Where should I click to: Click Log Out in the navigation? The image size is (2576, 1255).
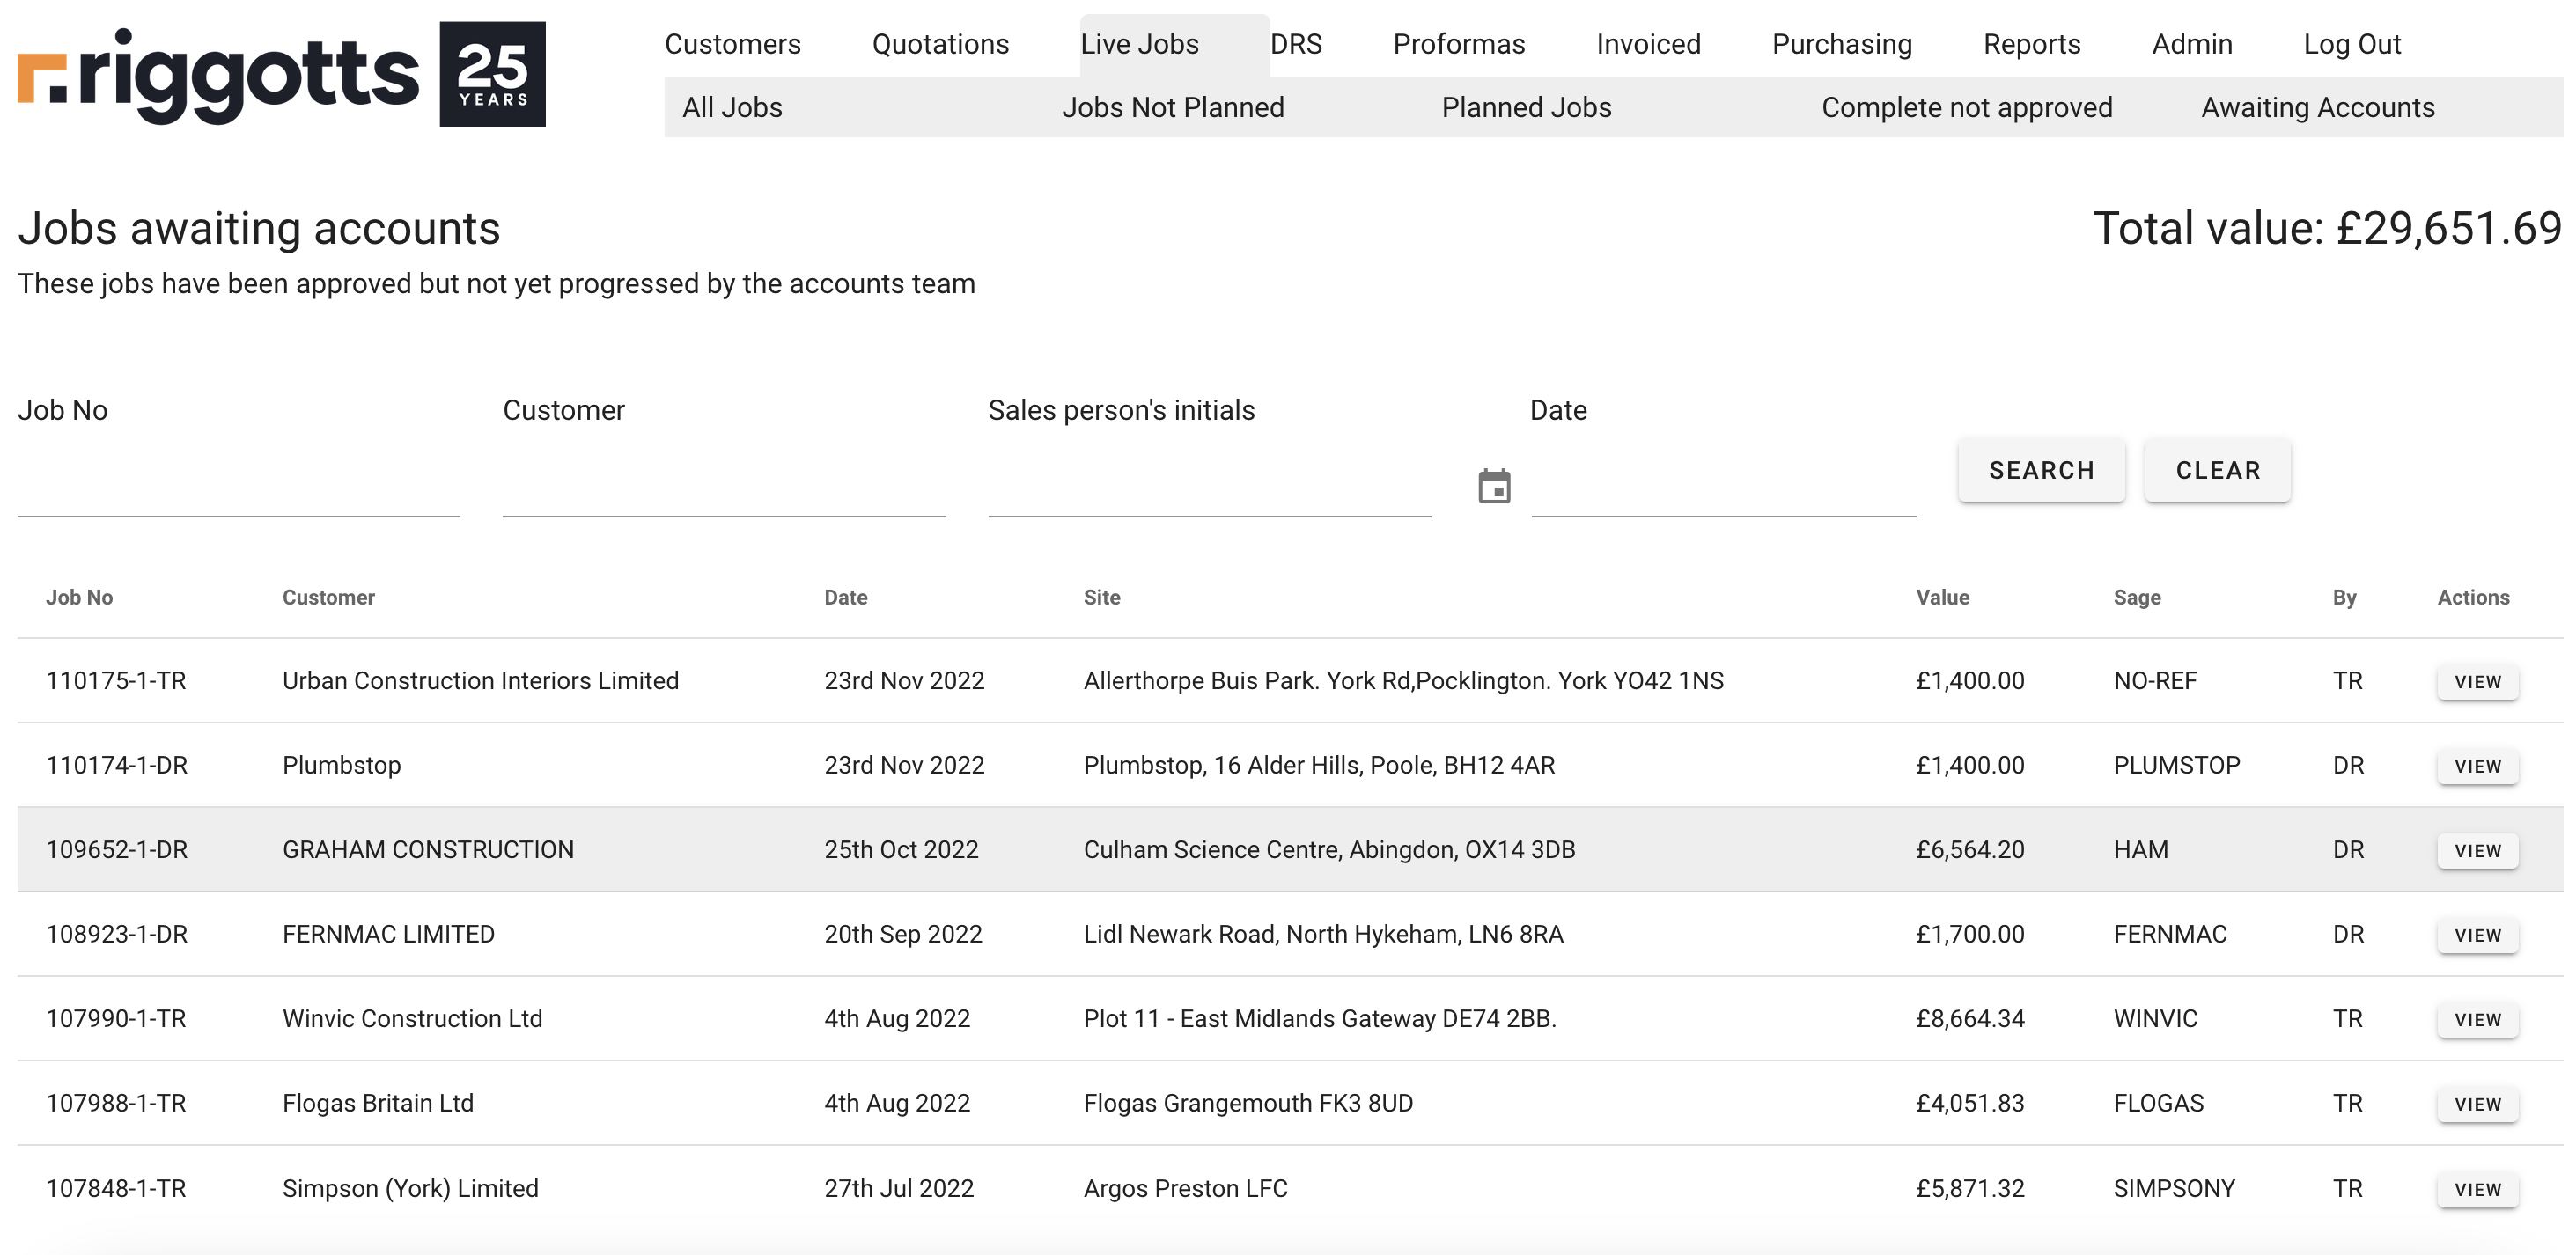tap(2351, 44)
